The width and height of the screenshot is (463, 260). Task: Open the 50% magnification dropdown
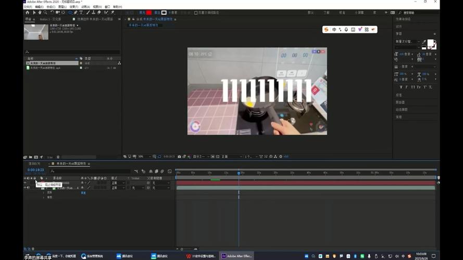(x=142, y=157)
